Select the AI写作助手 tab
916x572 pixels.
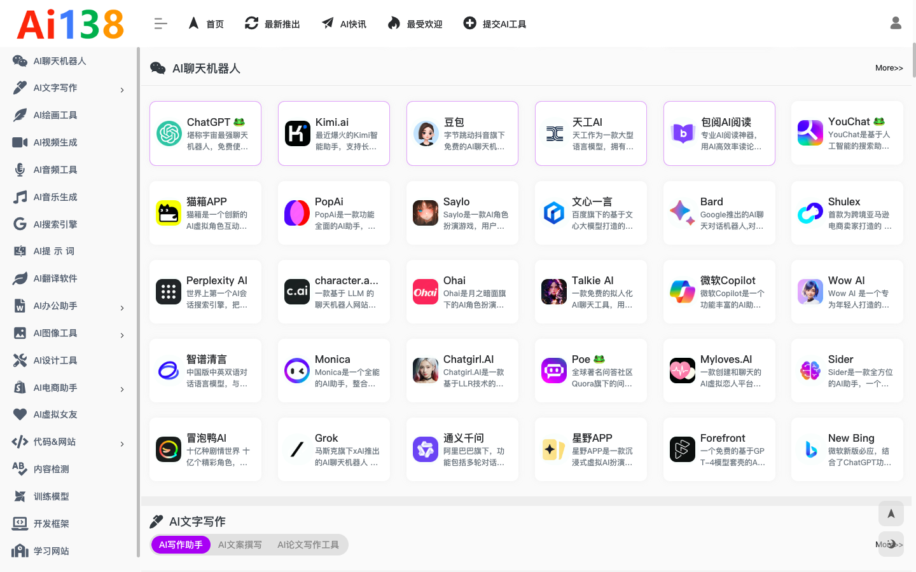(181, 545)
